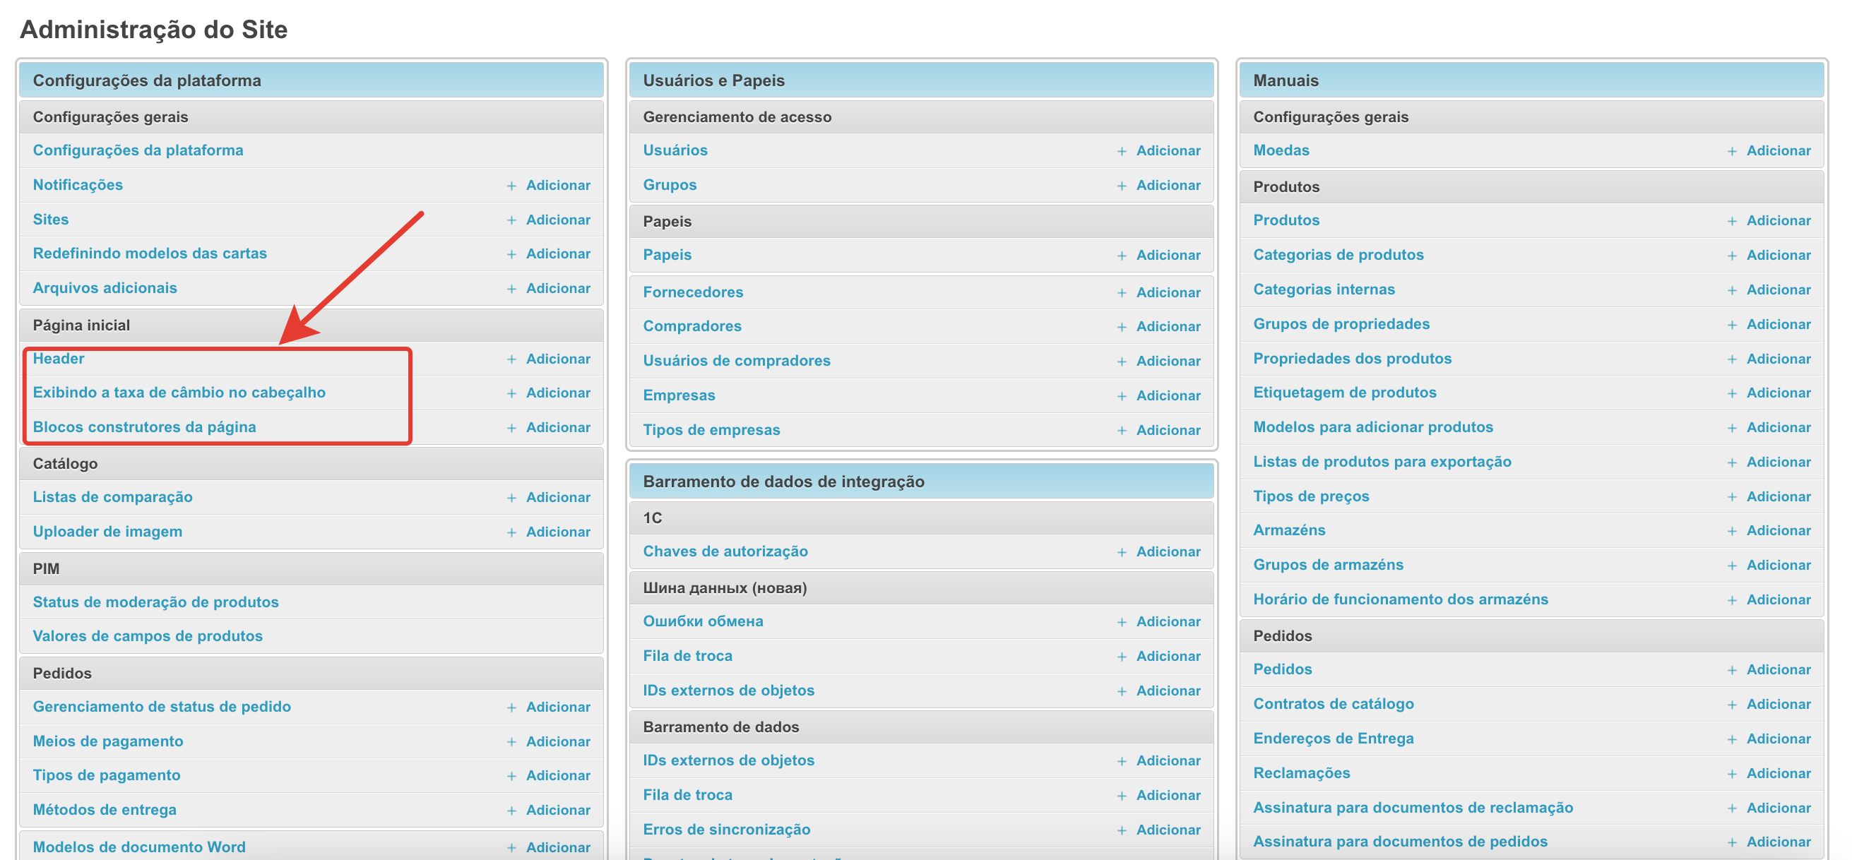Image resolution: width=1852 pixels, height=860 pixels.
Task: Click the plus icon for Meios de pagamento
Action: tap(511, 741)
